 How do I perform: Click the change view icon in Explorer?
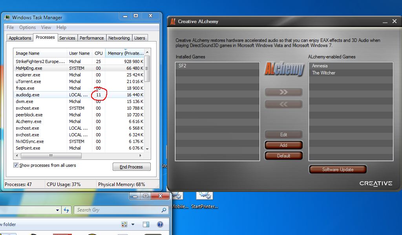124,224
